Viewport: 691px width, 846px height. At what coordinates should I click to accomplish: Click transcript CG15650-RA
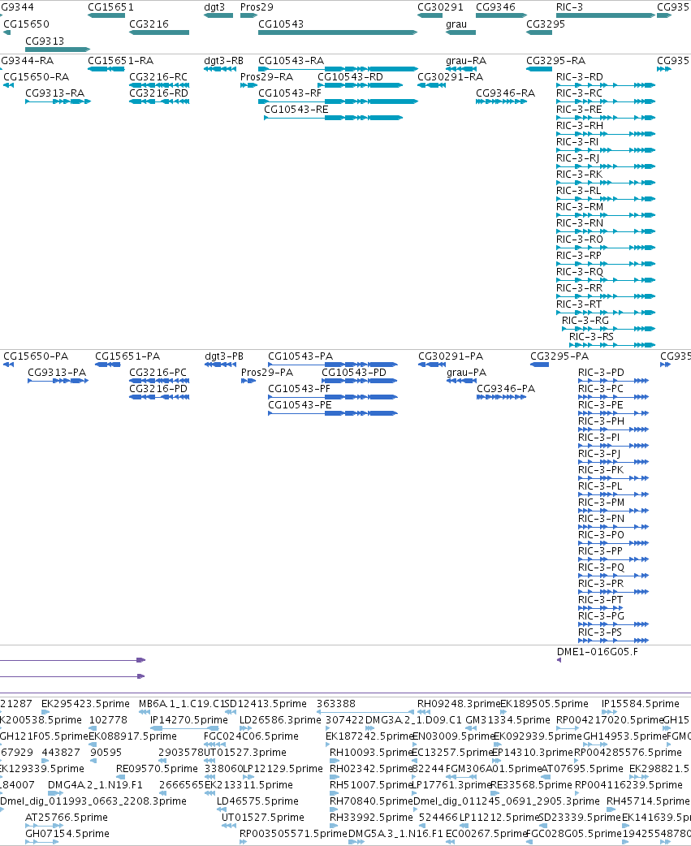pyautogui.click(x=37, y=77)
